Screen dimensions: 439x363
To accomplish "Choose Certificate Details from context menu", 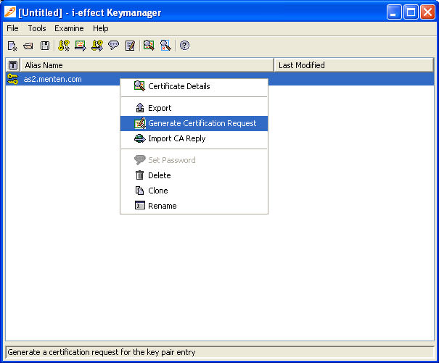I will coord(179,86).
